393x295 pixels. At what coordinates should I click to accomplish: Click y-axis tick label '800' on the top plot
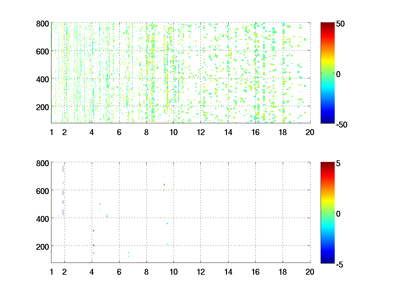click(43, 24)
